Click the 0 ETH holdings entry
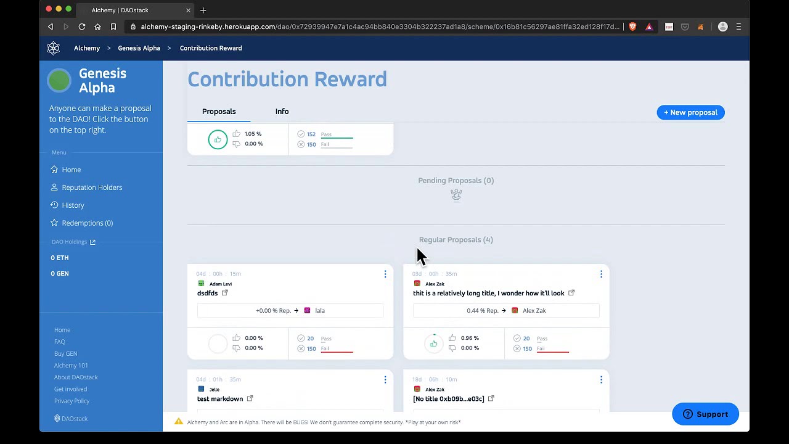Viewport: 789px width, 444px height. [60, 258]
